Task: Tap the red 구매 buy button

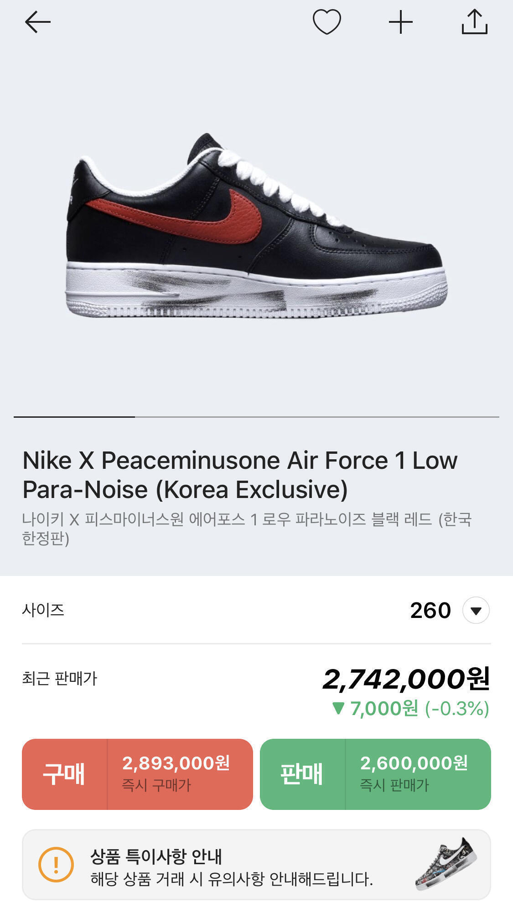Action: [x=64, y=774]
